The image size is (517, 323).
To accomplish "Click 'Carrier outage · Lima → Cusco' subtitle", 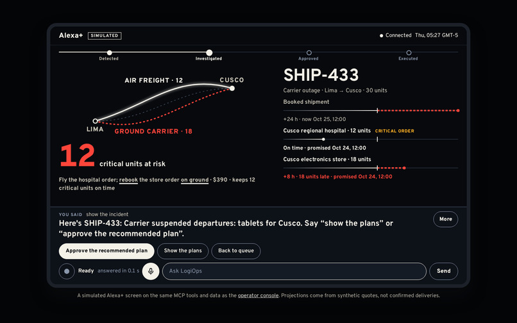I will point(323,90).
